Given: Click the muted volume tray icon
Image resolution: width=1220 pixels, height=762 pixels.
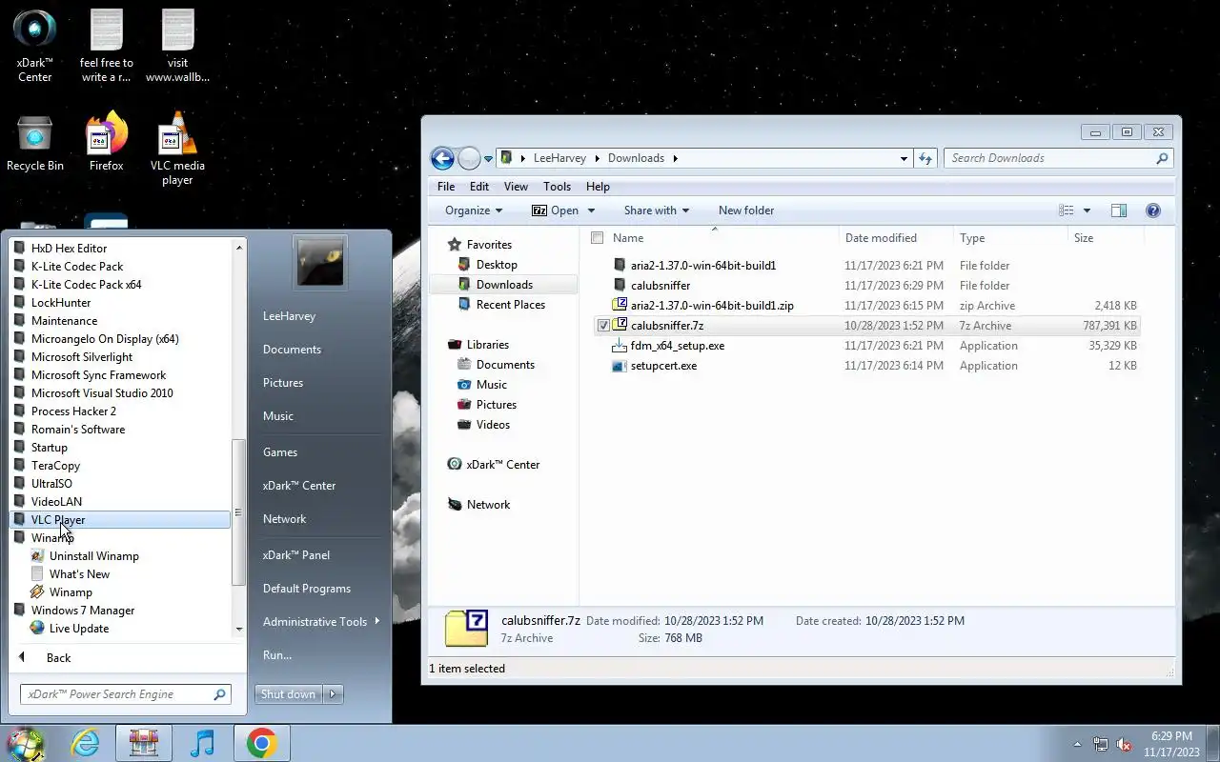Looking at the screenshot, I should click(x=1124, y=744).
